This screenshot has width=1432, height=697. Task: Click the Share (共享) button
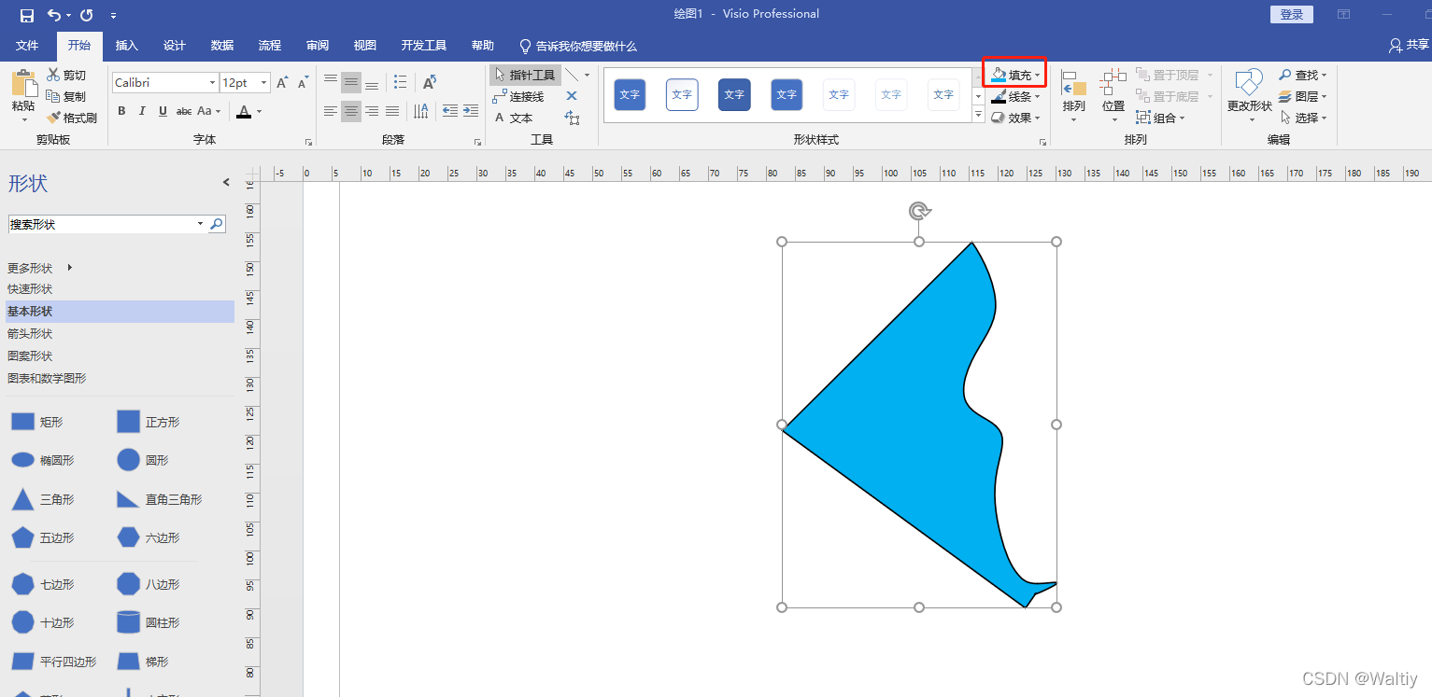pyautogui.click(x=1409, y=45)
